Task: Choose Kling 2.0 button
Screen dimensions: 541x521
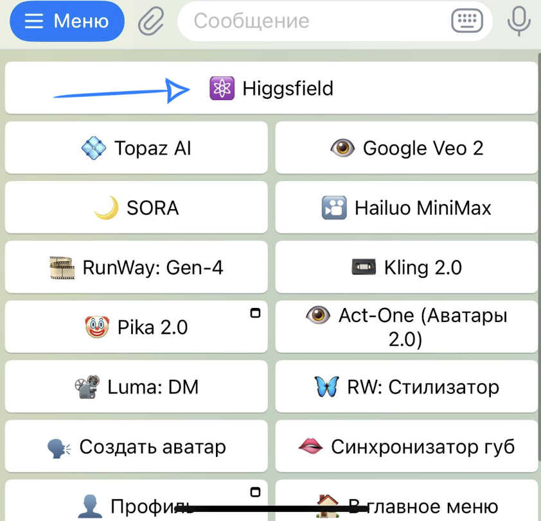Action: pos(406,268)
